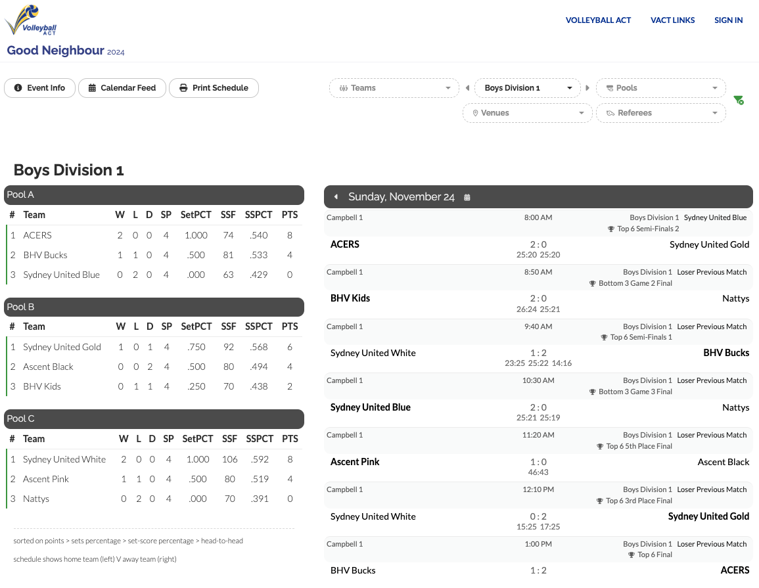Select the previous division arrow

click(x=467, y=88)
